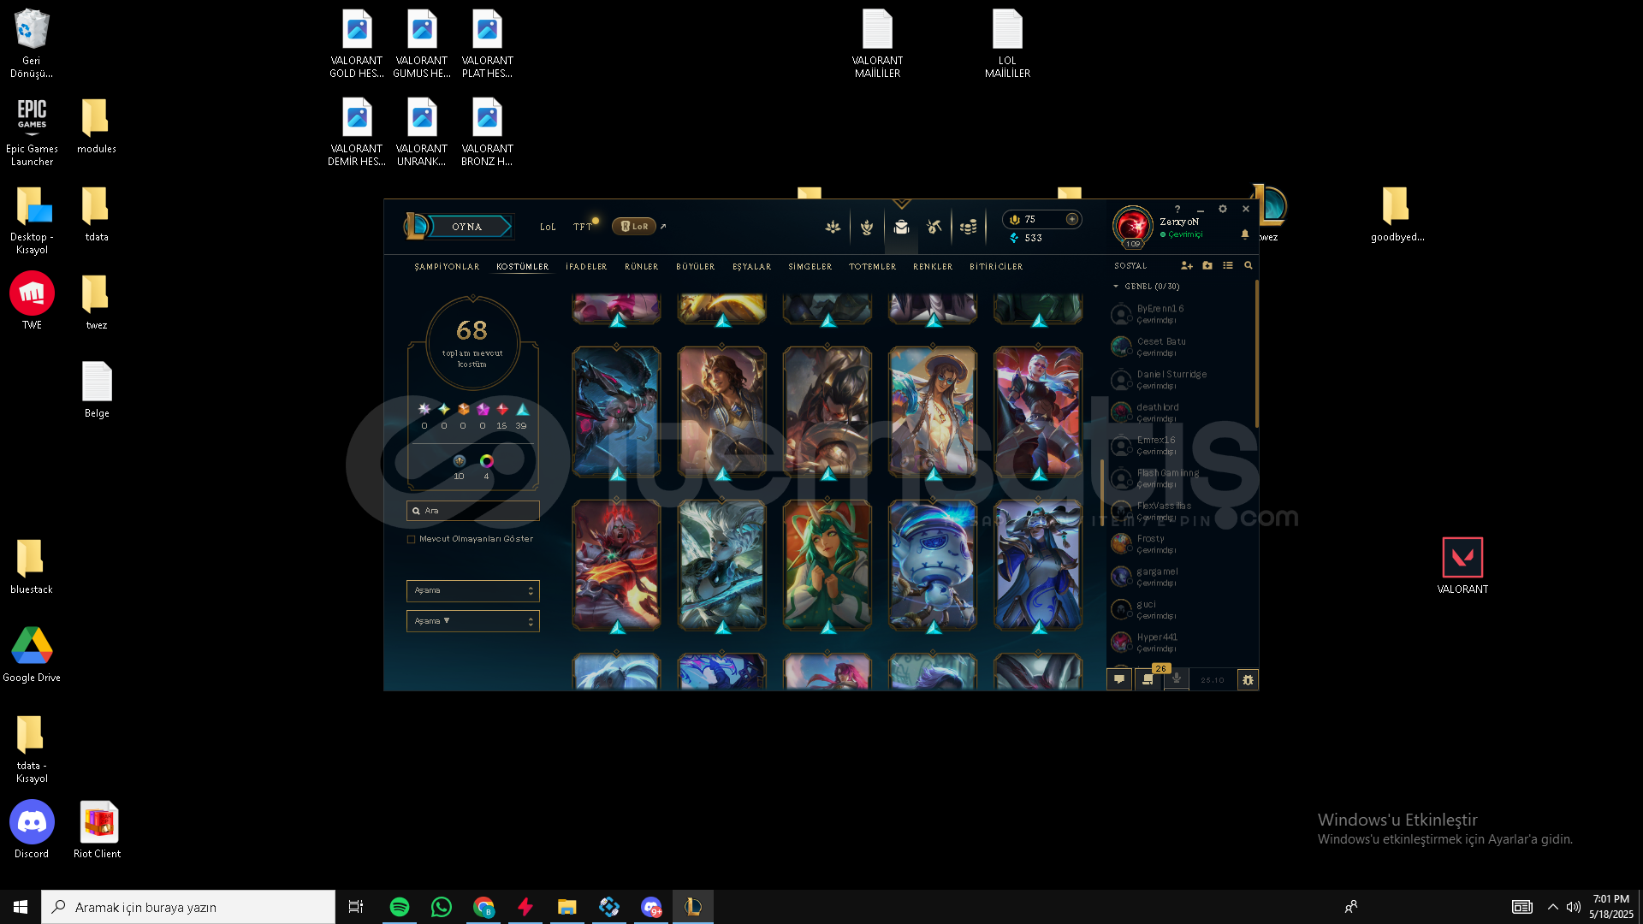The image size is (1643, 924).
Task: Click the blue mushroom Teemo-like skin thumbnail
Action: pyautogui.click(x=933, y=566)
